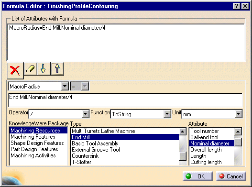Click the red X delete formula icon
The image size is (252, 187).
(15, 70)
